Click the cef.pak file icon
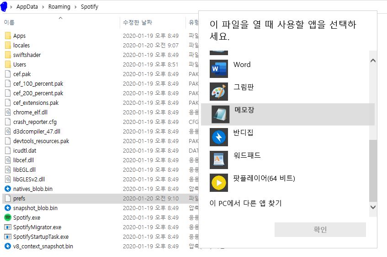Image resolution: width=387 pixels, height=257 pixels. pyautogui.click(x=8, y=74)
